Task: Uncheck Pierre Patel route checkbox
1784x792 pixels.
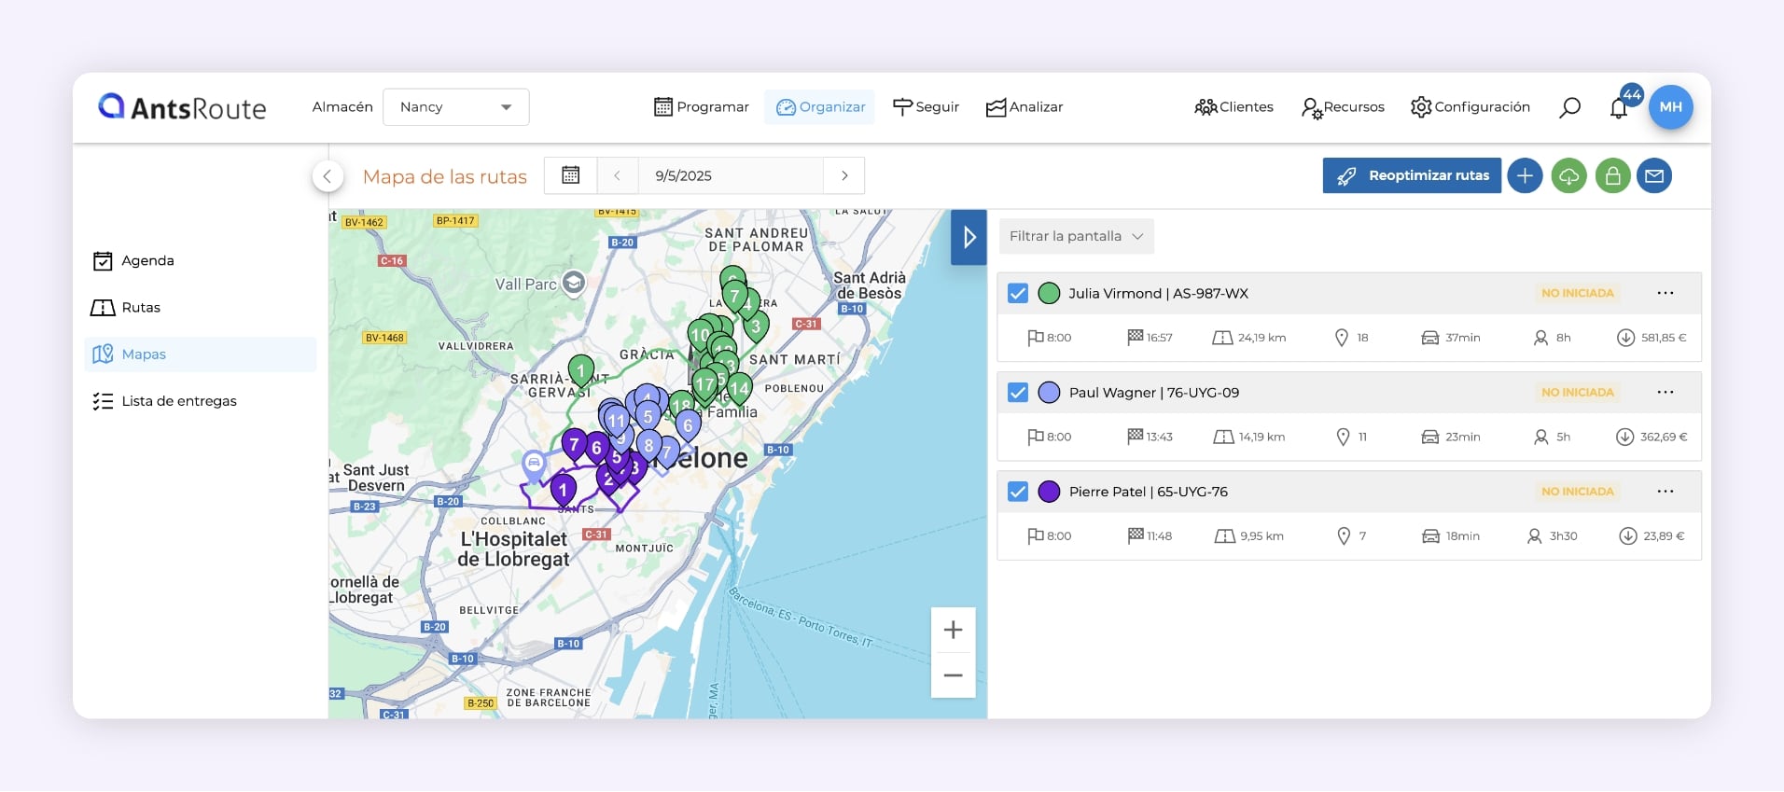Action: [x=1018, y=492]
